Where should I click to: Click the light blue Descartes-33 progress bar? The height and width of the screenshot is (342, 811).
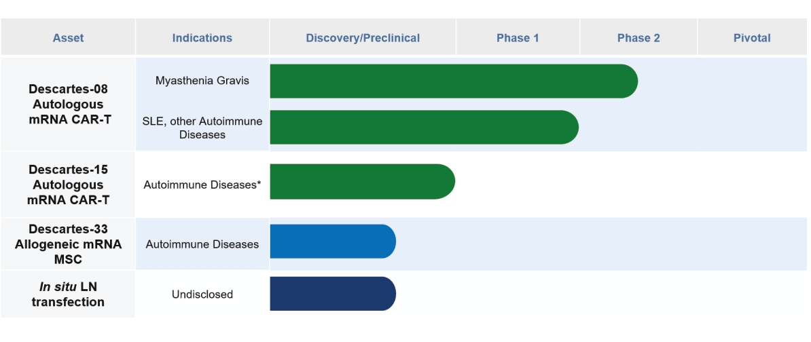click(331, 242)
